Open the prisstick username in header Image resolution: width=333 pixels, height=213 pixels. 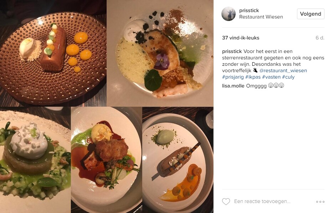click(x=249, y=10)
